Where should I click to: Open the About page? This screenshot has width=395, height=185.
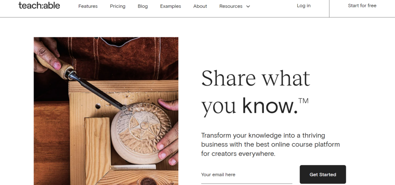[x=200, y=6]
